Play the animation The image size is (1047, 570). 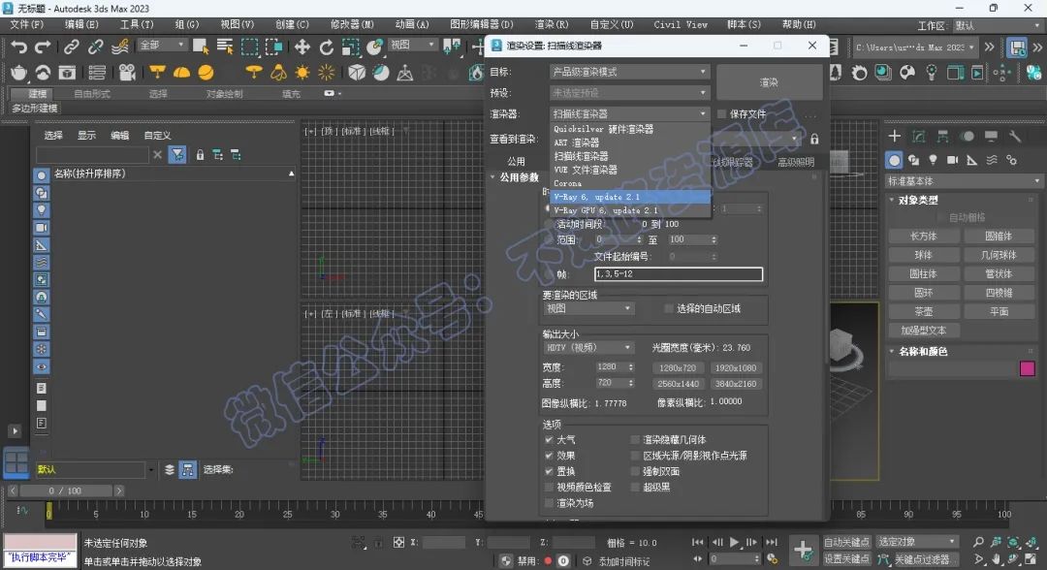click(x=734, y=542)
